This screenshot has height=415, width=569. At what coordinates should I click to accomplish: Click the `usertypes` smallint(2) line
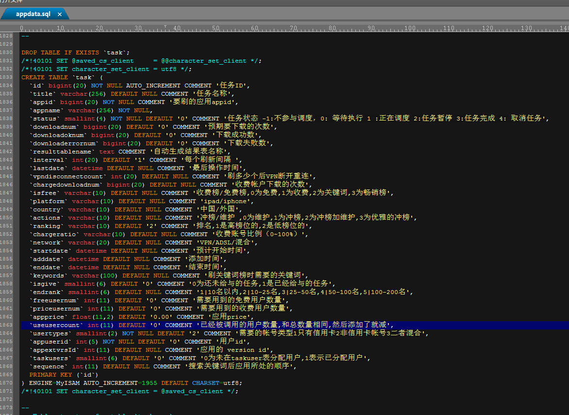click(x=229, y=333)
